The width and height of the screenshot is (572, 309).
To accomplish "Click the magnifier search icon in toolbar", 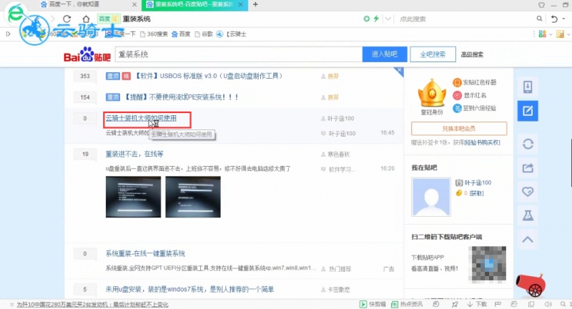I will pyautogui.click(x=539, y=19).
